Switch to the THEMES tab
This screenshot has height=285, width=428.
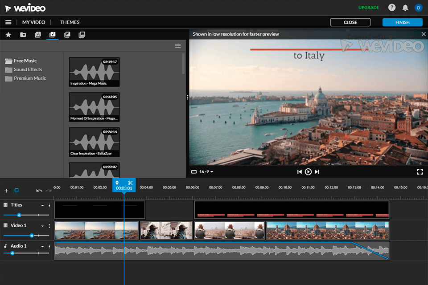[x=70, y=22]
